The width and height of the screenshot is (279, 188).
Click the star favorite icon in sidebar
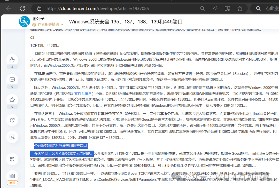pyautogui.click(x=12, y=100)
